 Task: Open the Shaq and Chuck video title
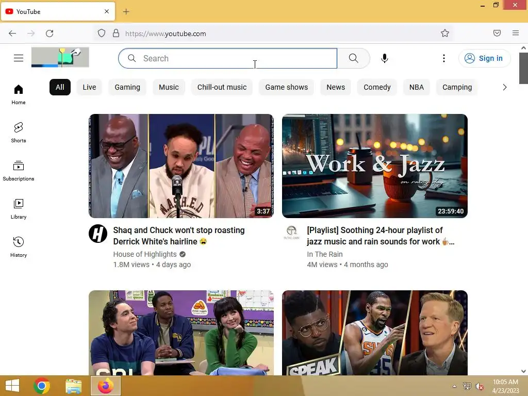(x=179, y=236)
